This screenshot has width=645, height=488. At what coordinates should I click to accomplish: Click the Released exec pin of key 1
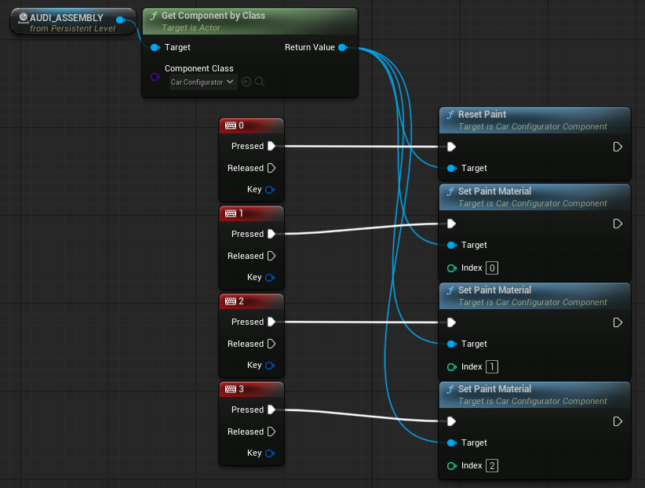271,256
